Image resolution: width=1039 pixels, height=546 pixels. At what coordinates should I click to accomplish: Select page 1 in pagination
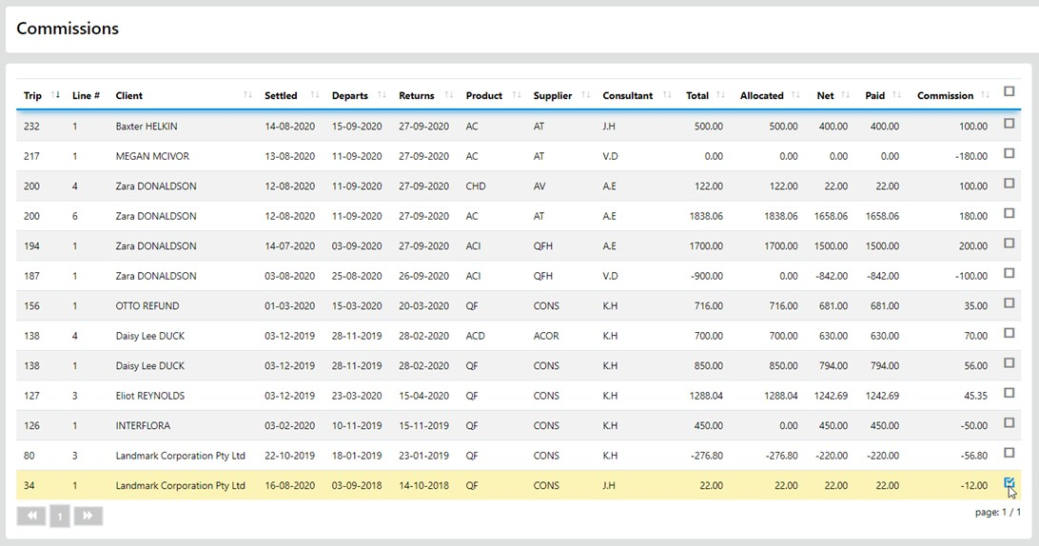coord(59,517)
